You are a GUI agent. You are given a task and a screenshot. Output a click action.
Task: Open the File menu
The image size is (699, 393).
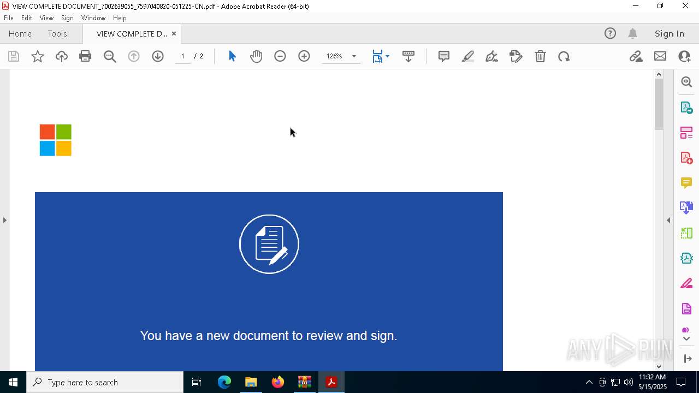click(x=9, y=18)
